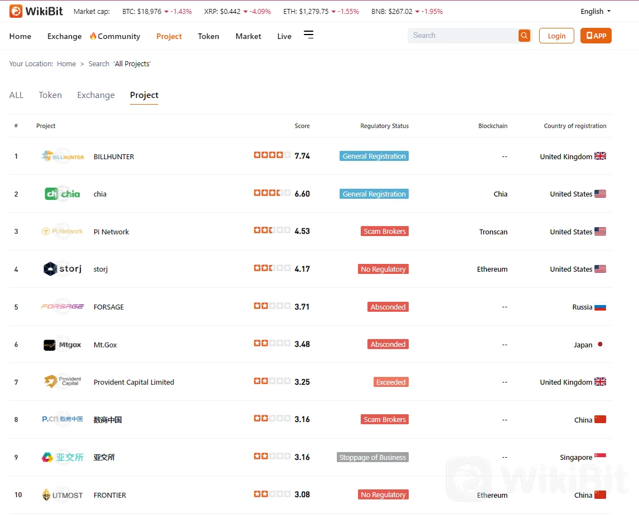This screenshot has width=639, height=515.
Task: Click the BNB price ticker
Action: pyautogui.click(x=407, y=11)
